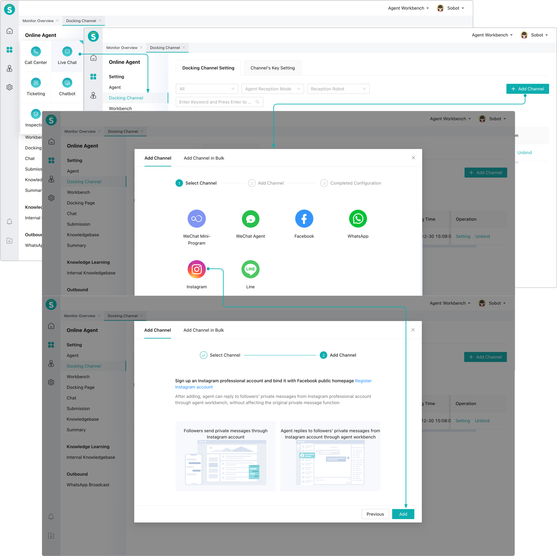Expand Sobot user menu in top-left window
Screen dimensions: 557x556
pos(450,8)
